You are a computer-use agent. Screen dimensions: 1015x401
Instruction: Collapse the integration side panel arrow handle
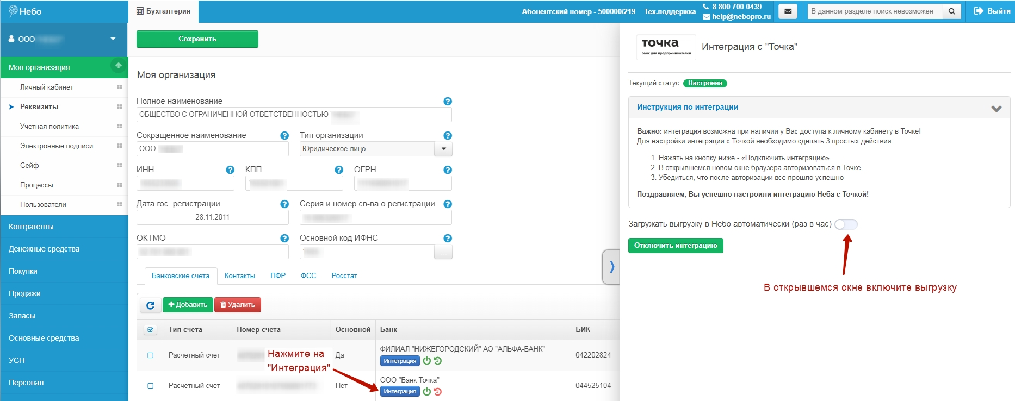coord(611,267)
